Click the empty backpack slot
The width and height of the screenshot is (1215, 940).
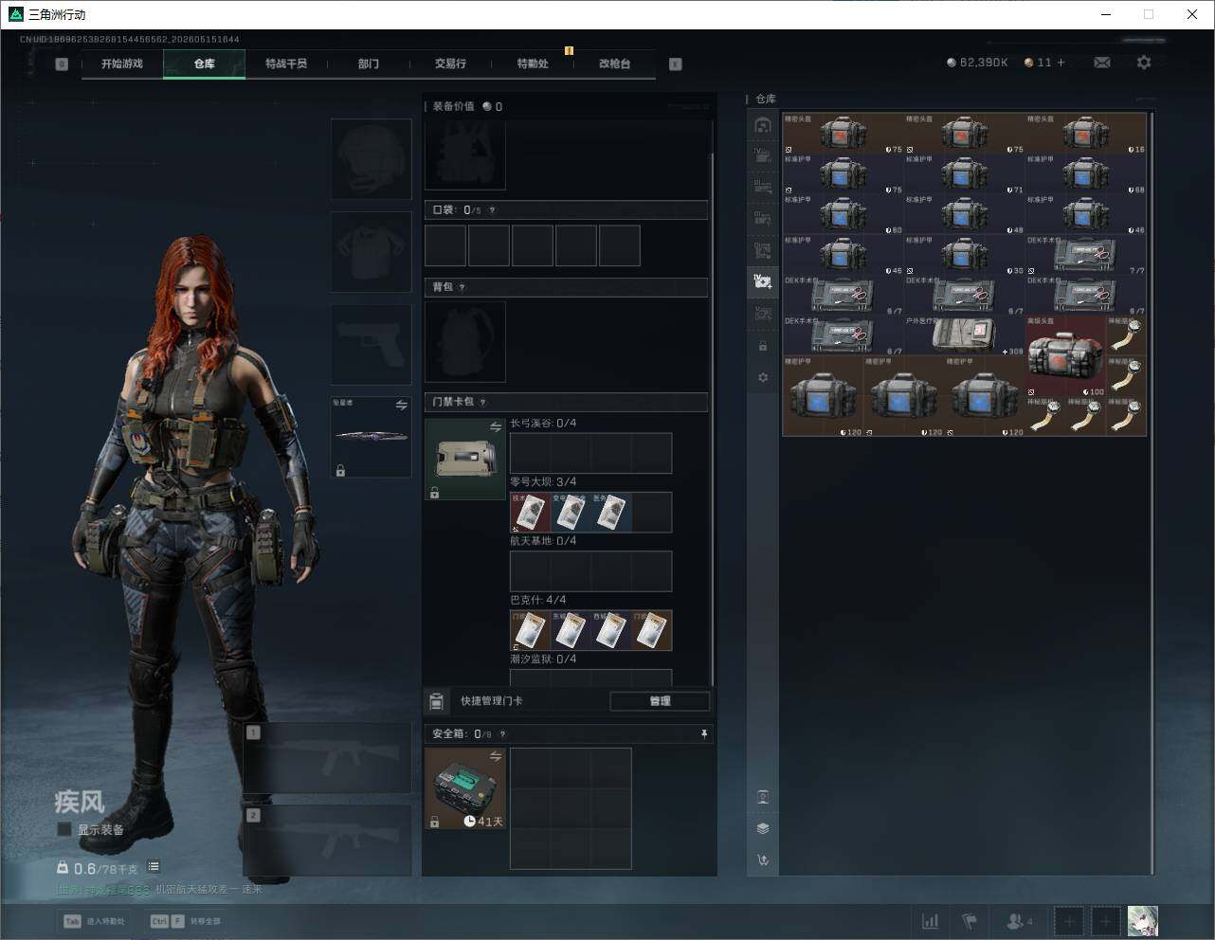[465, 342]
